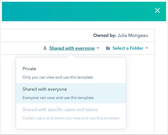Click the dropdown pointer arrow above menu
The width and height of the screenshot is (168, 135).
coord(71,55)
